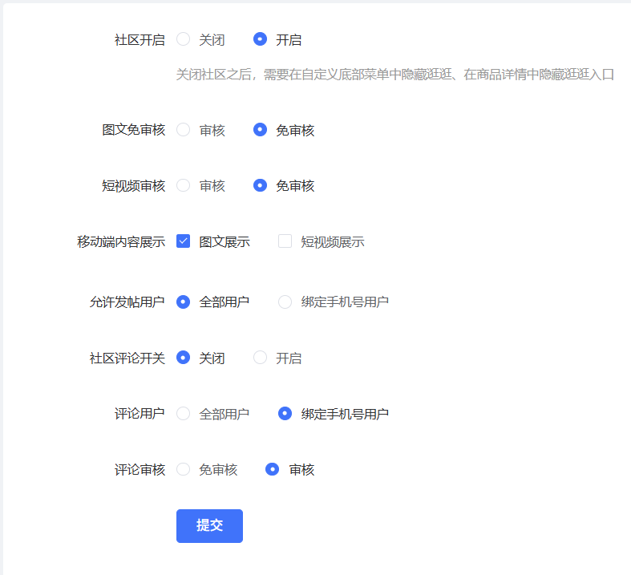The image size is (631, 575).
Task: Click the blue 提交 button
Action: coord(209,525)
